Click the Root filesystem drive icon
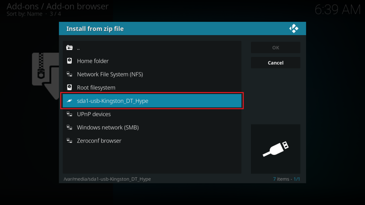Image resolution: width=365 pixels, height=205 pixels. coord(69,87)
